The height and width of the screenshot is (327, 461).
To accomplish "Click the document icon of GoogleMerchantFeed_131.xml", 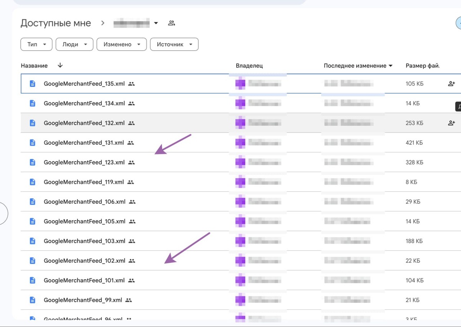I will (x=33, y=143).
